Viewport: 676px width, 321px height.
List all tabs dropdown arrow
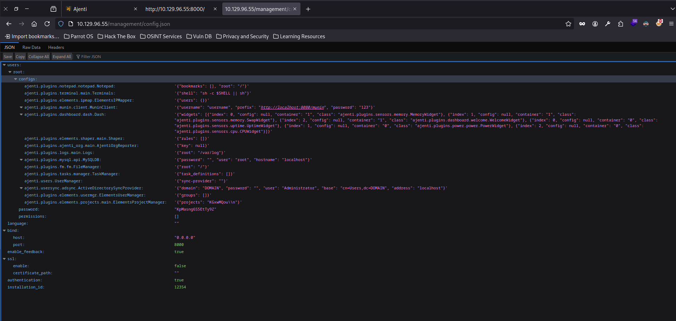[x=672, y=9]
